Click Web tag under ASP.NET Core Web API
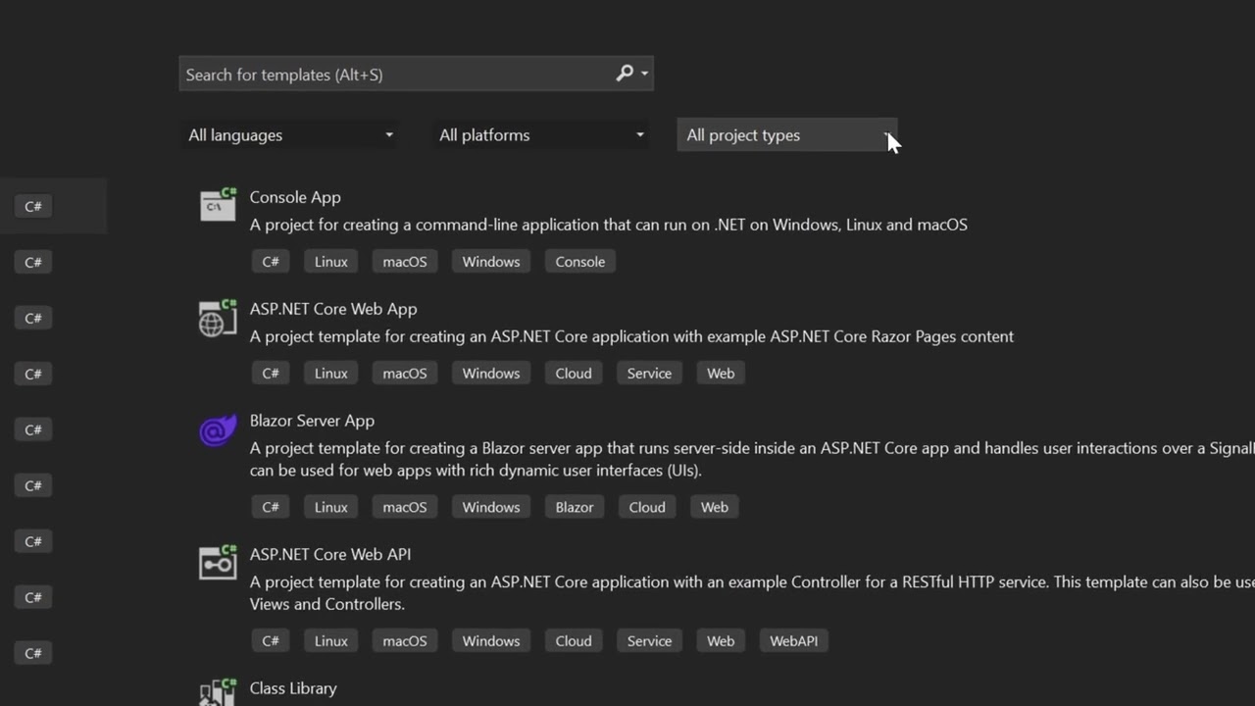1255x706 pixels. tap(721, 641)
